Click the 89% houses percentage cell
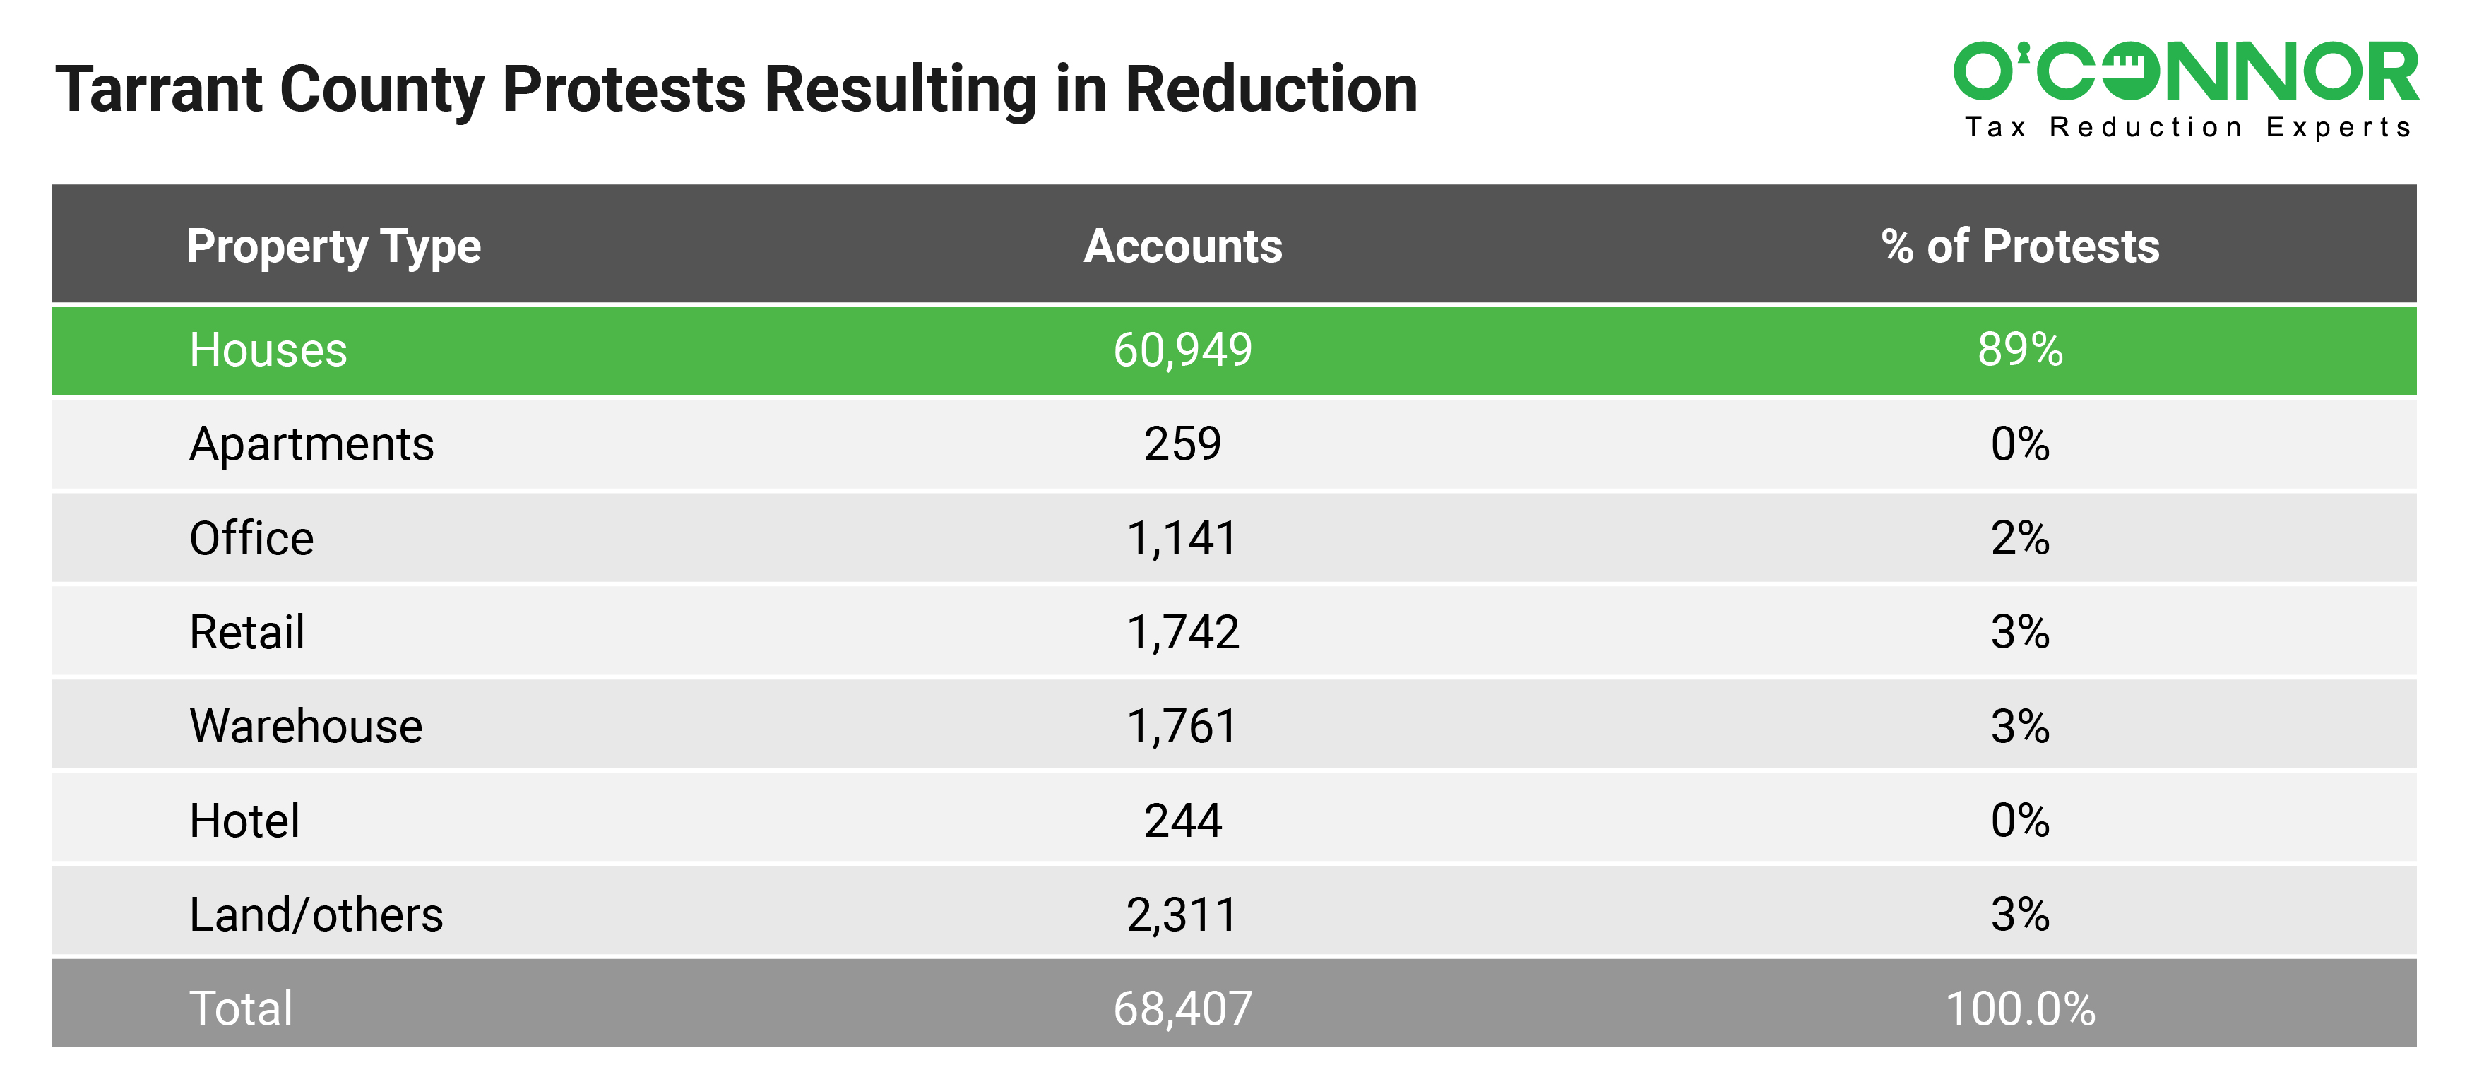The width and height of the screenshot is (2472, 1089). coord(2020,350)
